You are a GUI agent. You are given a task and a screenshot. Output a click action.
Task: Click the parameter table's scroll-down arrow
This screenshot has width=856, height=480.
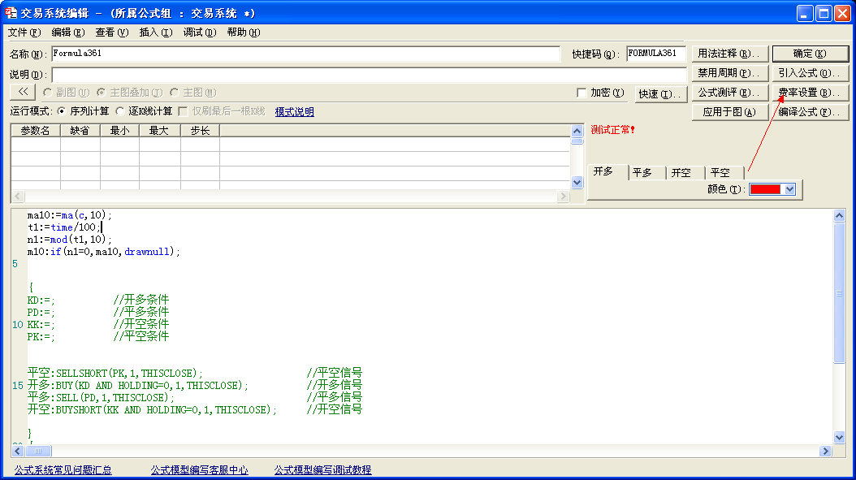coord(577,183)
